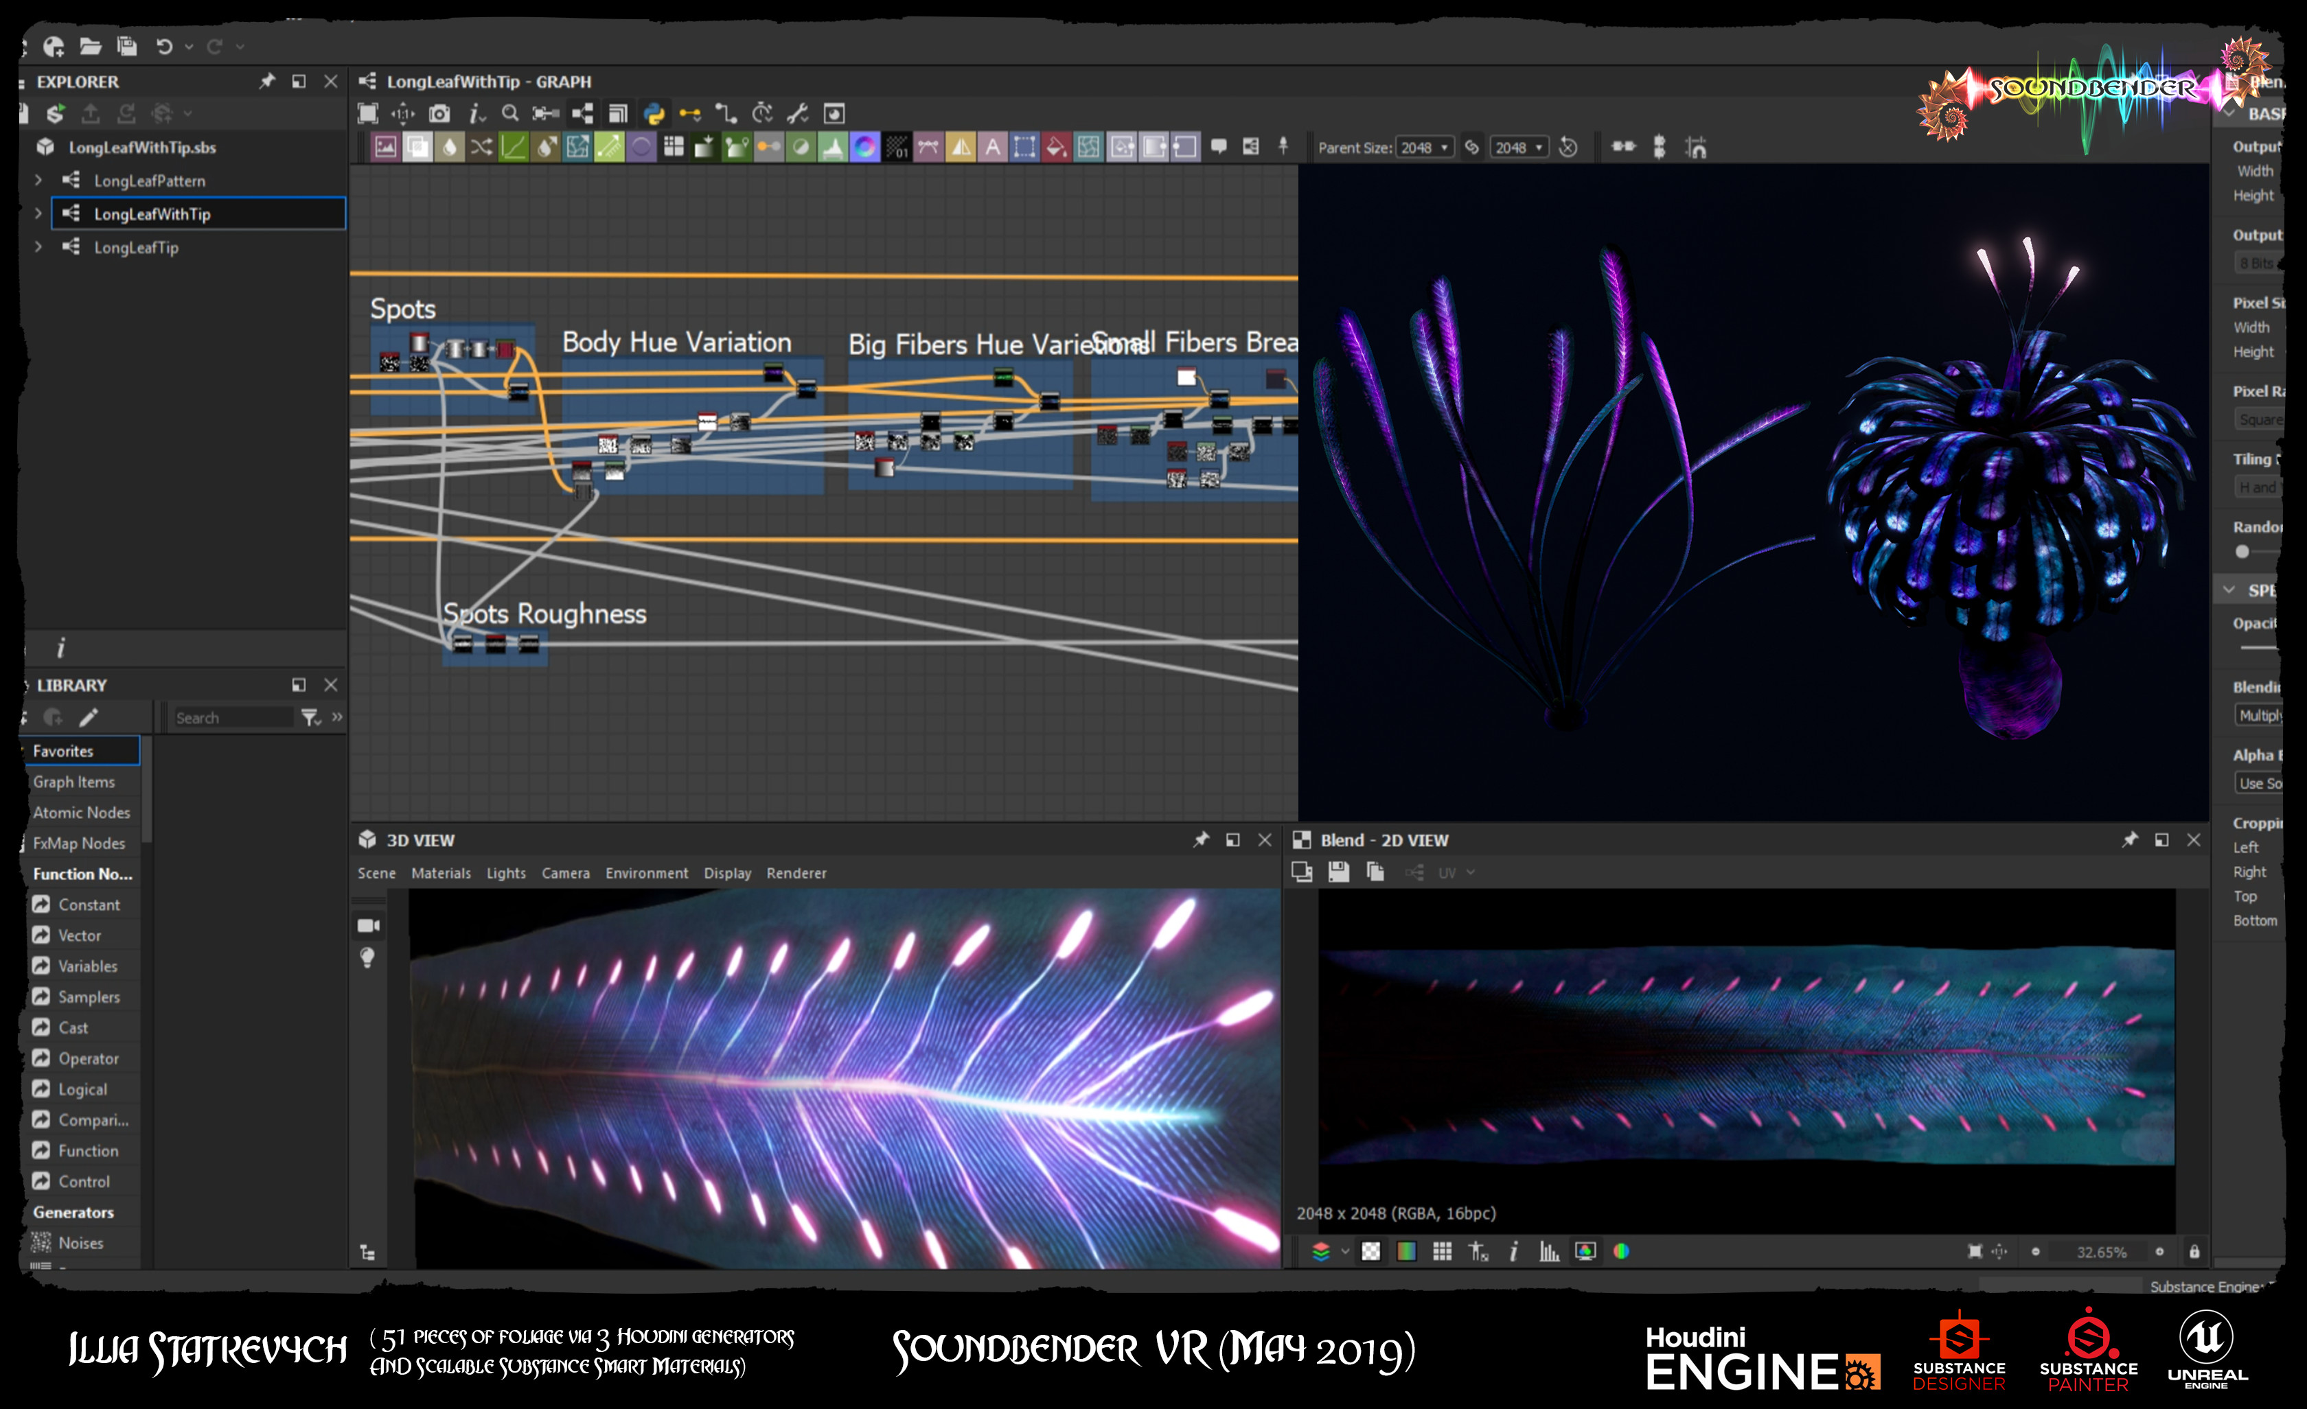Toggle the color gradient channel display in 2D view

[1406, 1251]
